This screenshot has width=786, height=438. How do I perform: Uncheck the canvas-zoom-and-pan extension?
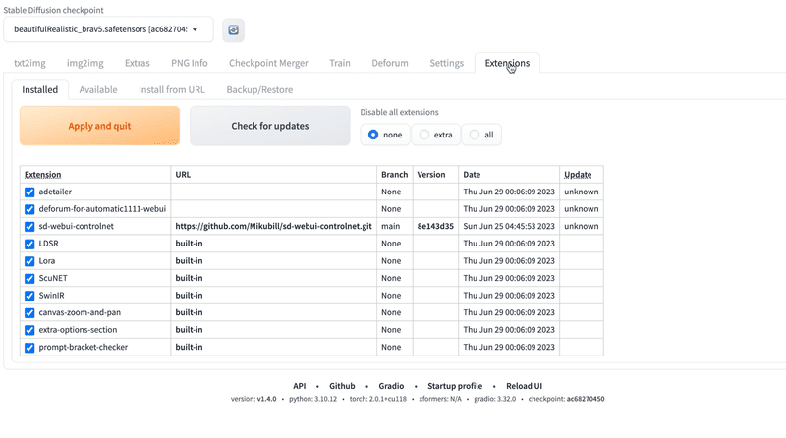click(29, 312)
